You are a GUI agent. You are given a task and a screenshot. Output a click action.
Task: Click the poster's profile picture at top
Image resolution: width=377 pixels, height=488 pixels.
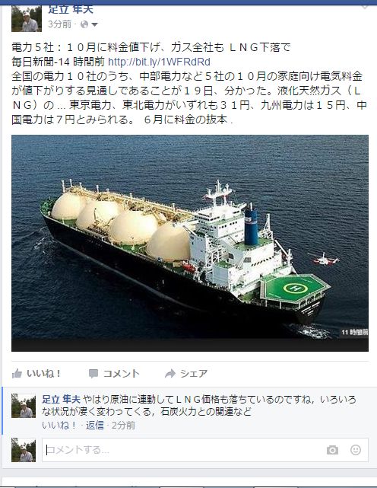click(x=27, y=19)
